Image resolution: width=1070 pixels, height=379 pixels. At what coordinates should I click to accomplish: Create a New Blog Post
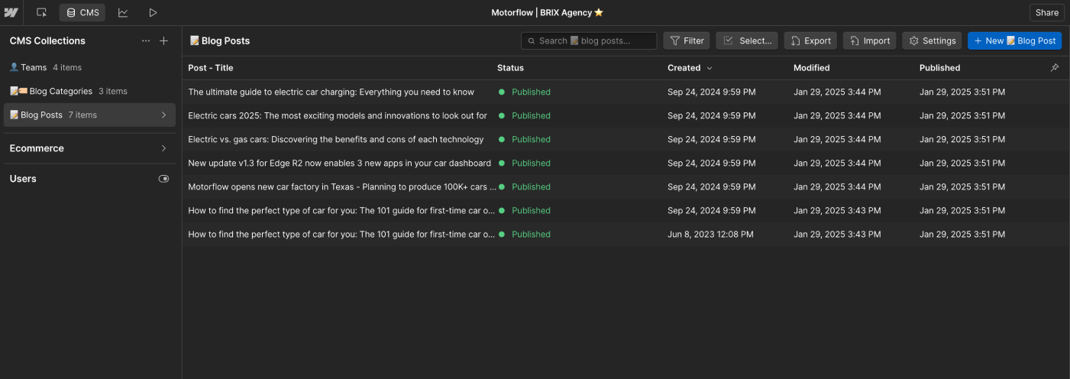coord(1014,40)
